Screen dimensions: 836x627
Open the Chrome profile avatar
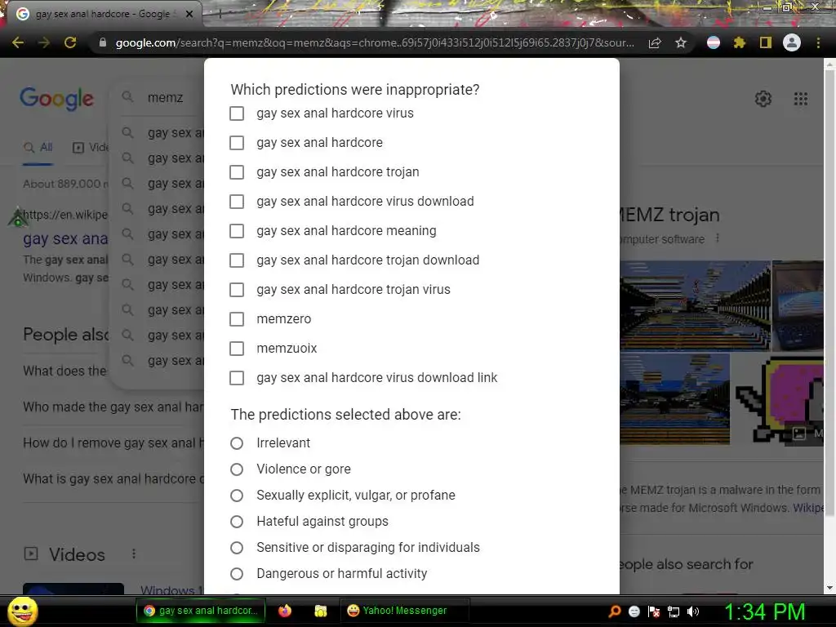(792, 42)
